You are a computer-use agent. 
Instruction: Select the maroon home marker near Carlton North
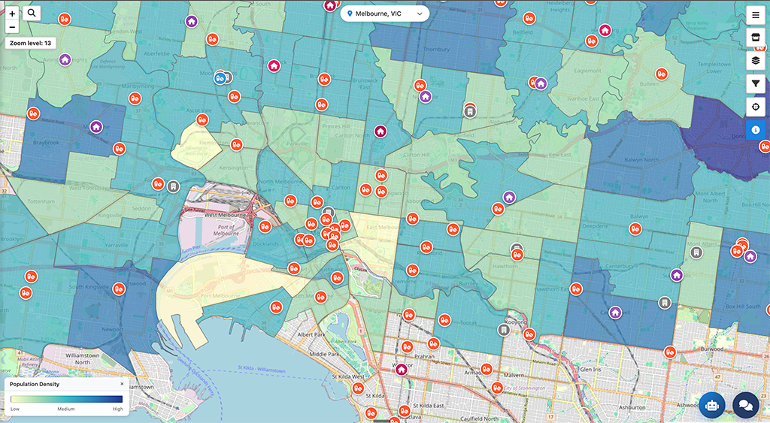(380, 131)
